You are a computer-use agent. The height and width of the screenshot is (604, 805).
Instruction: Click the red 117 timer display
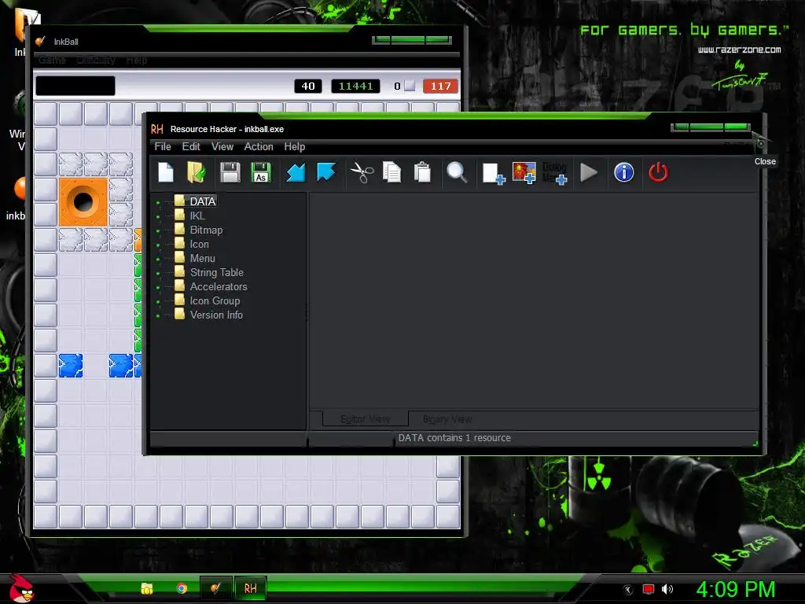(440, 87)
